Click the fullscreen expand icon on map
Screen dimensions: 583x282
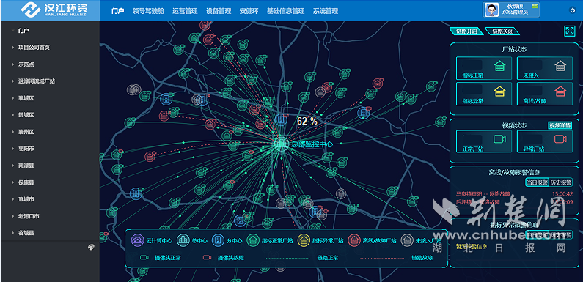click(x=569, y=31)
